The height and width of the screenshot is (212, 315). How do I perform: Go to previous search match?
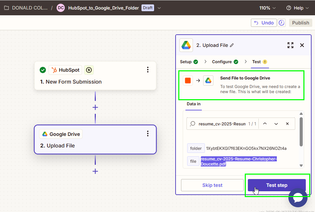click(x=265, y=124)
